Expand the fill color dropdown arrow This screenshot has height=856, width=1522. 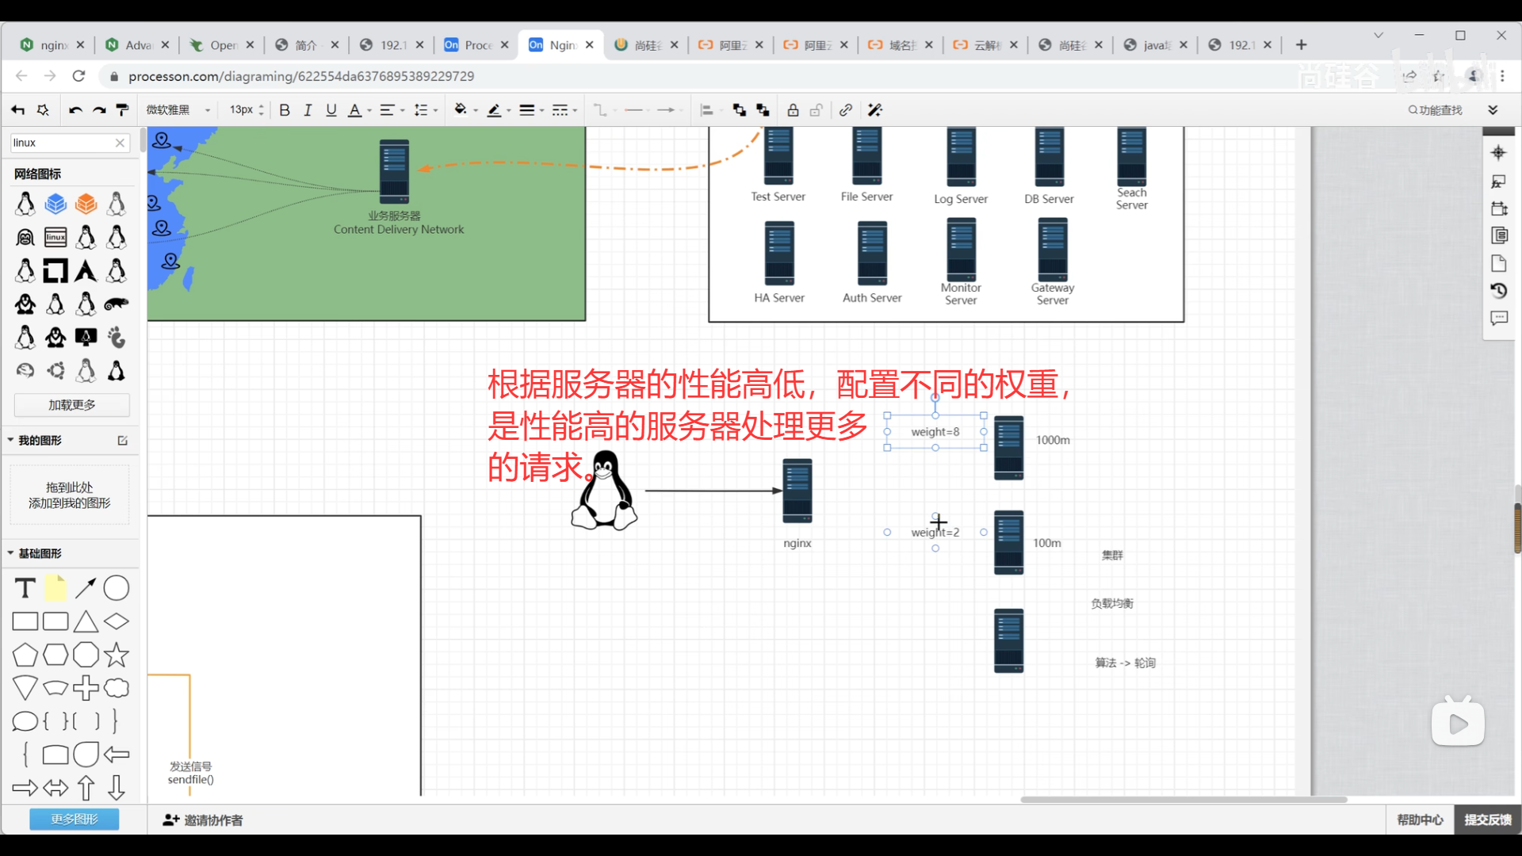tap(476, 110)
